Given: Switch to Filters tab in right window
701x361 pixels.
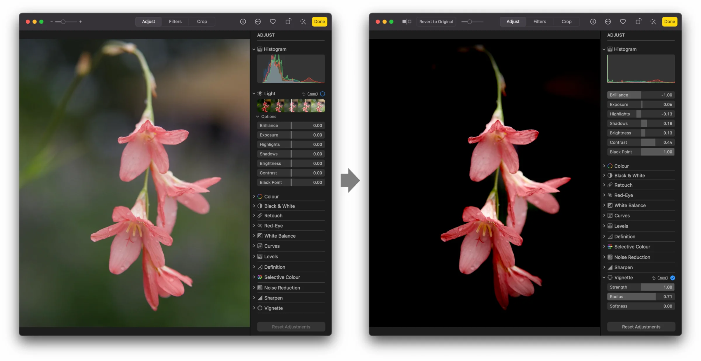Looking at the screenshot, I should pyautogui.click(x=539, y=22).
